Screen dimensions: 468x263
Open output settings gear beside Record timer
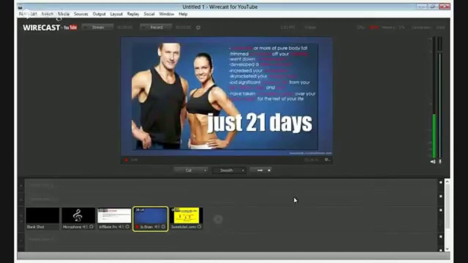point(198,27)
